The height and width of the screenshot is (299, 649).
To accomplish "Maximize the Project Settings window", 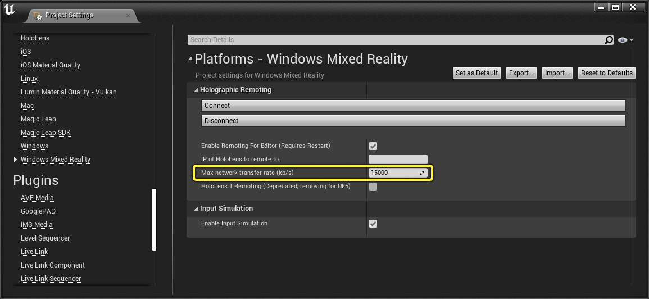I will [615, 7].
